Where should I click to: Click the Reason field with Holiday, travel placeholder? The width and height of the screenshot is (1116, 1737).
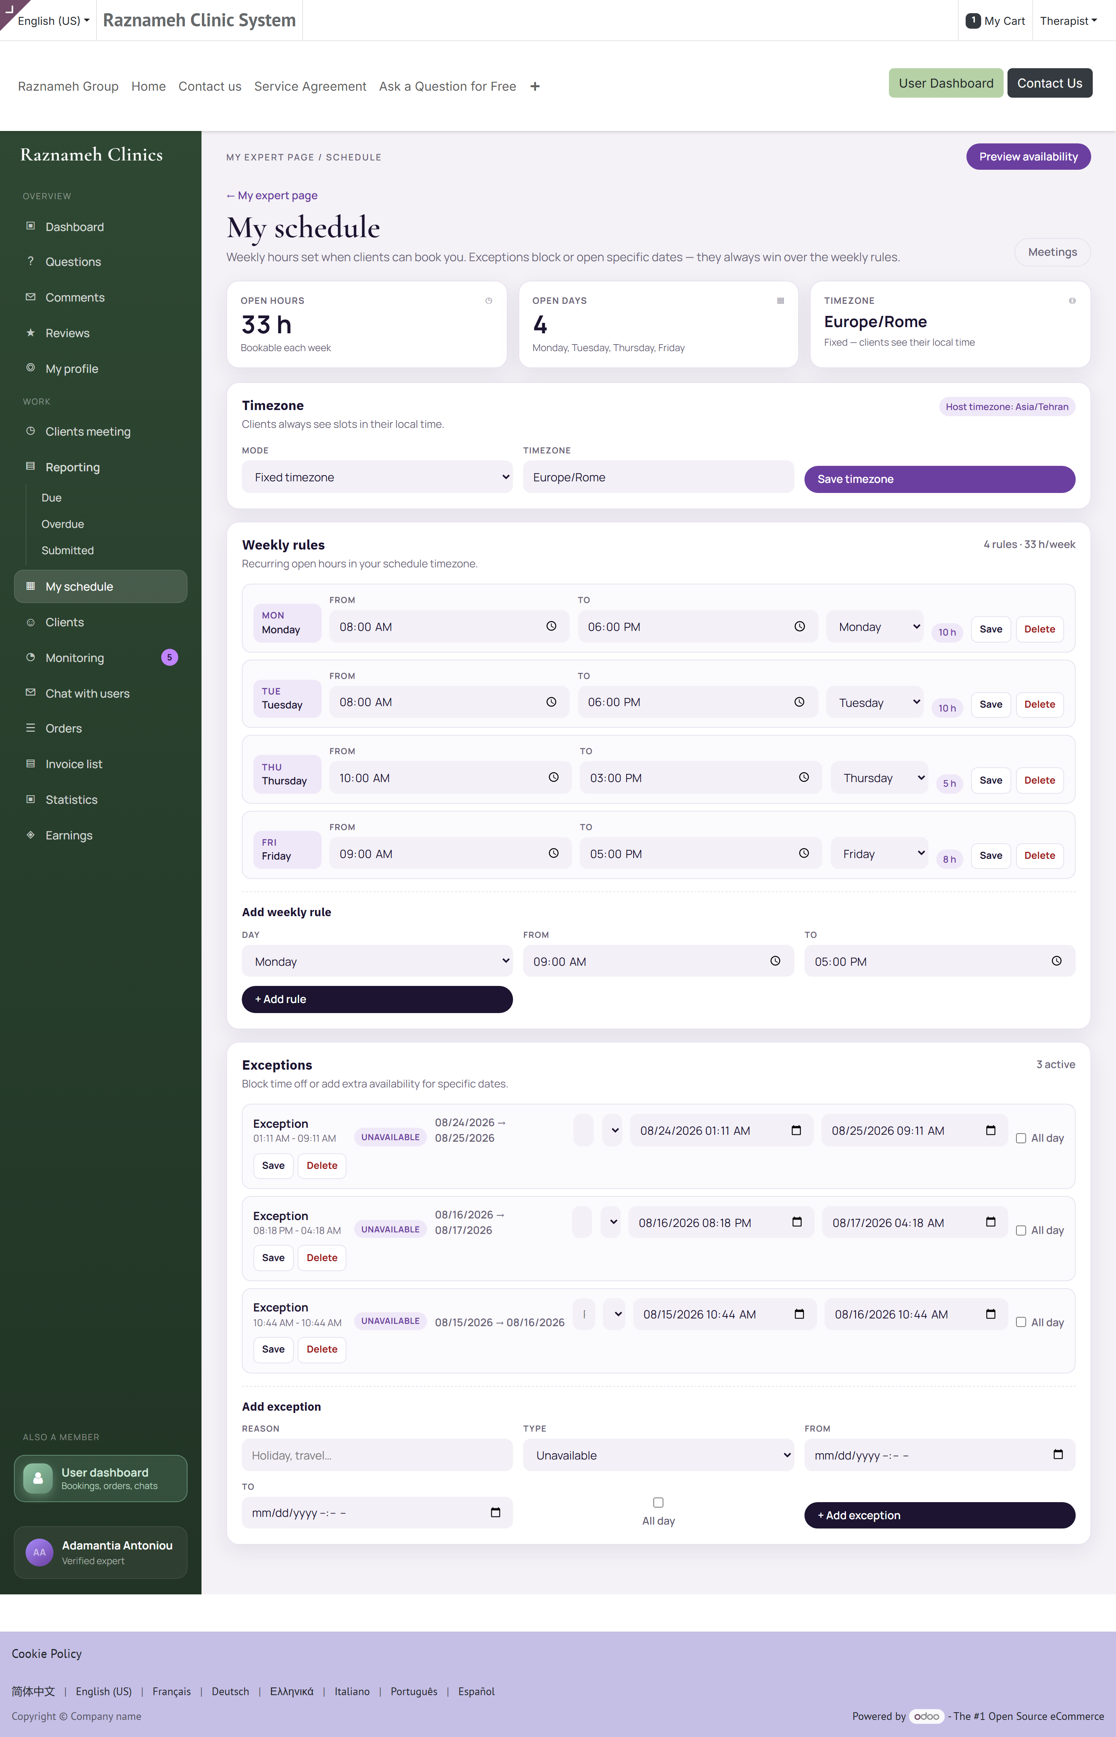pyautogui.click(x=377, y=1455)
